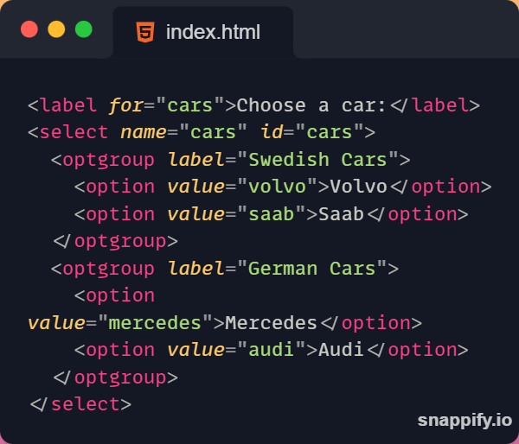Click the "saab" value string
The width and height of the screenshot is (519, 444).
265,214
